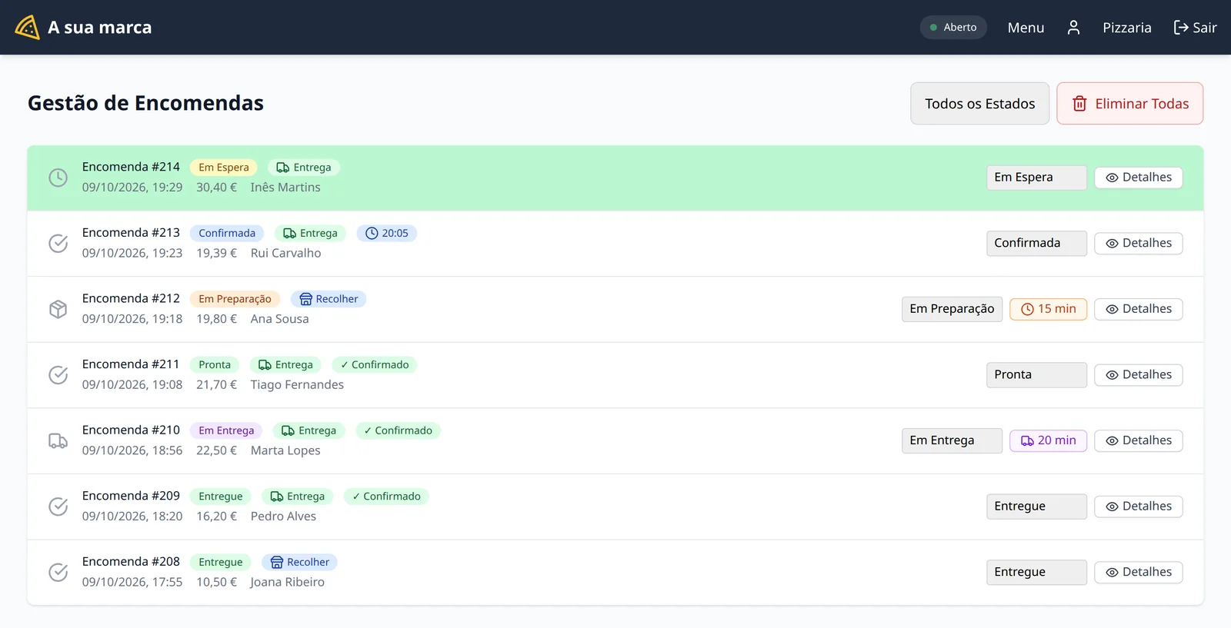Image resolution: width=1231 pixels, height=628 pixels.
Task: Open the Confirmada status dropdown for #213
Action: point(1036,243)
